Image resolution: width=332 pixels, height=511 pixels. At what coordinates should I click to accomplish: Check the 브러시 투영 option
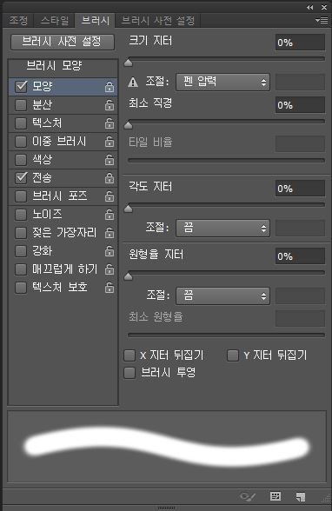tap(129, 373)
